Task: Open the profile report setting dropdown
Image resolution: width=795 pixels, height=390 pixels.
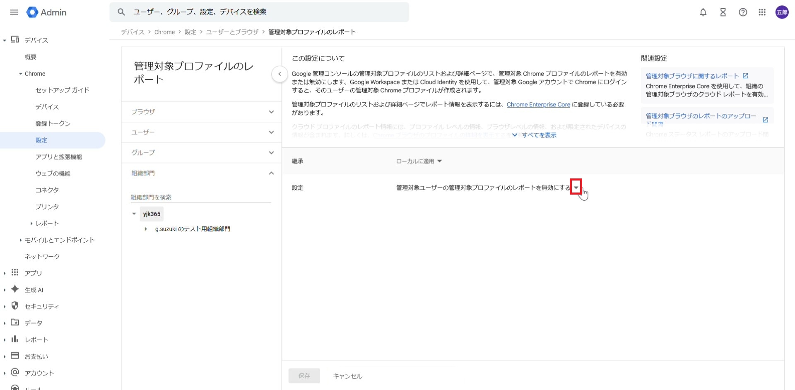Action: [576, 188]
